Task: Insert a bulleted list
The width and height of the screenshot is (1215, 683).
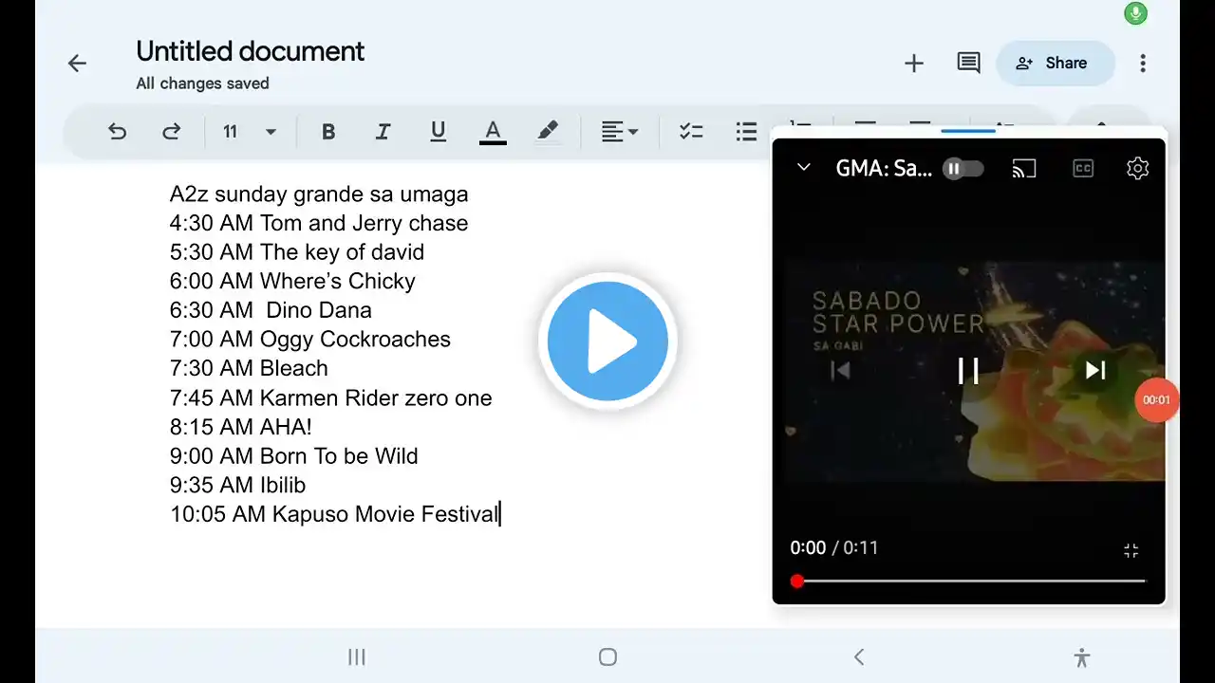Action: tap(746, 132)
